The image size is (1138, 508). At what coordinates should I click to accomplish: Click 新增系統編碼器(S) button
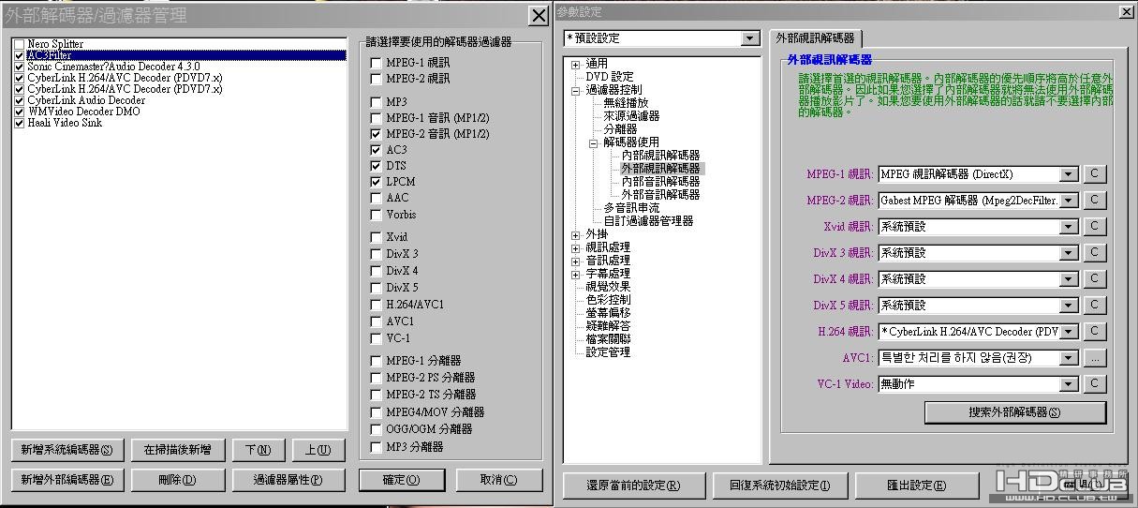pos(67,450)
